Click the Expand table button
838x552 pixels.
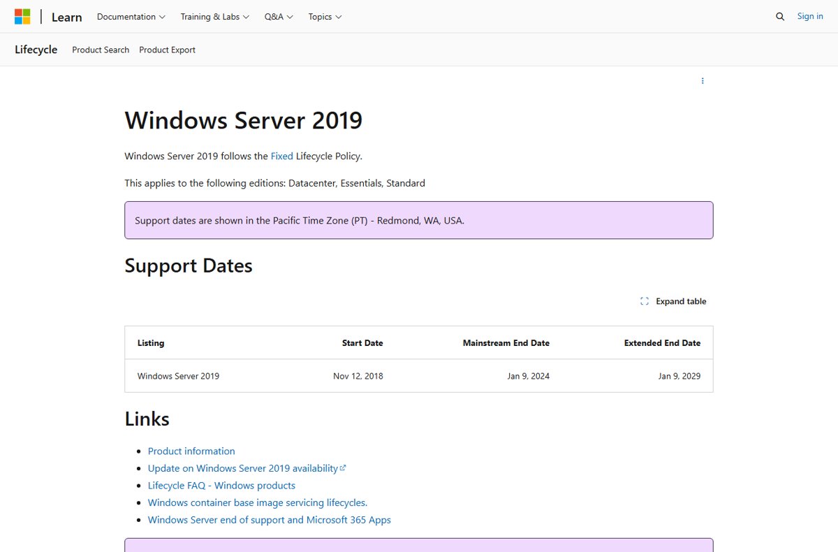[673, 301]
